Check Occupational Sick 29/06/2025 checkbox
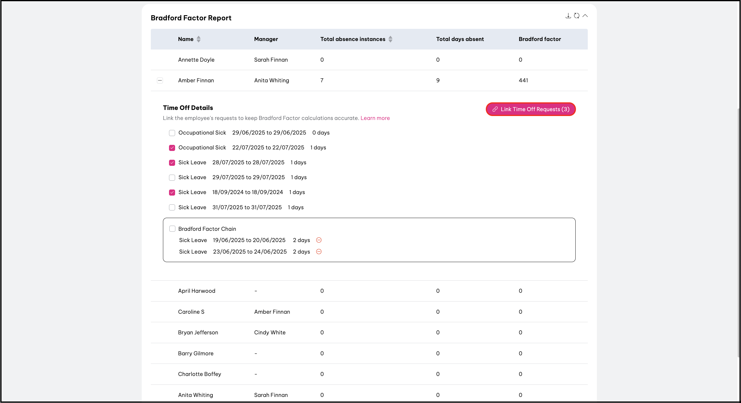Viewport: 741px width, 403px height. [x=172, y=133]
